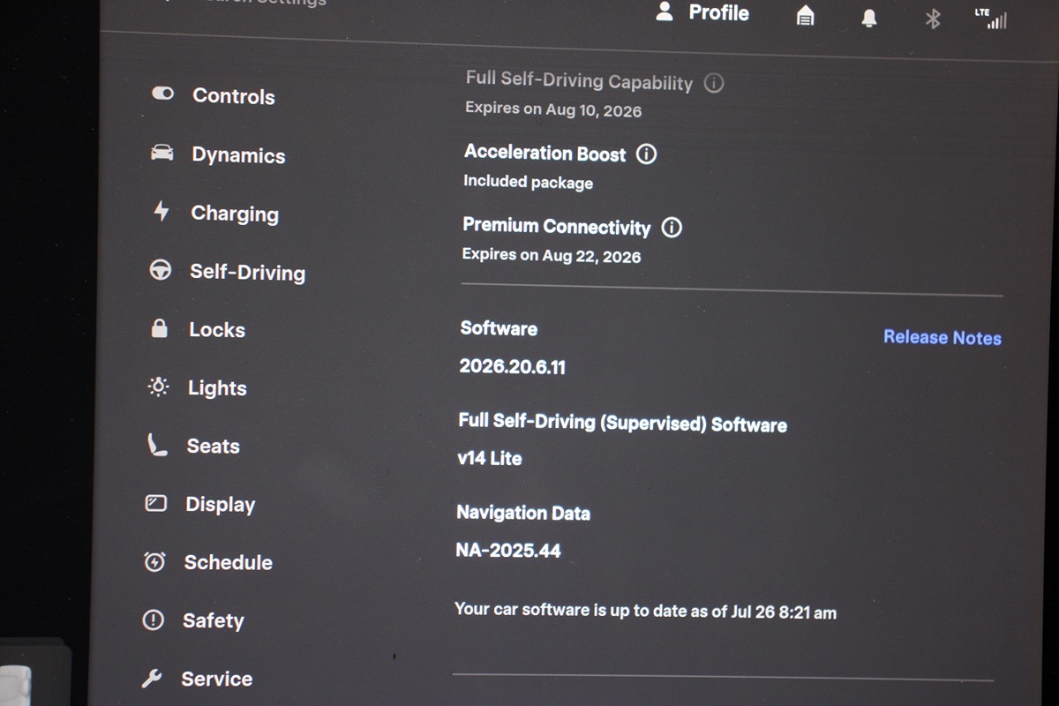This screenshot has height=706, width=1059.
Task: Click the Navigation Data heading
Action: [x=523, y=513]
